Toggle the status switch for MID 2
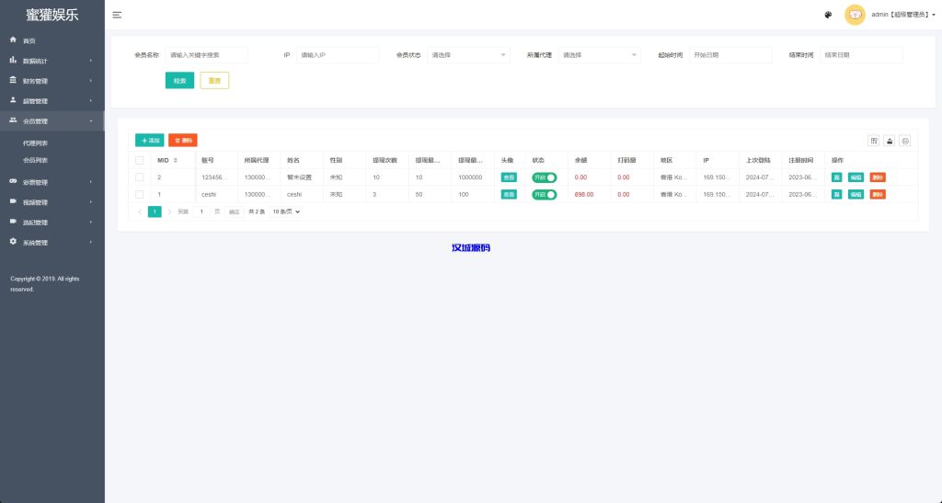This screenshot has height=503, width=942. click(x=545, y=177)
